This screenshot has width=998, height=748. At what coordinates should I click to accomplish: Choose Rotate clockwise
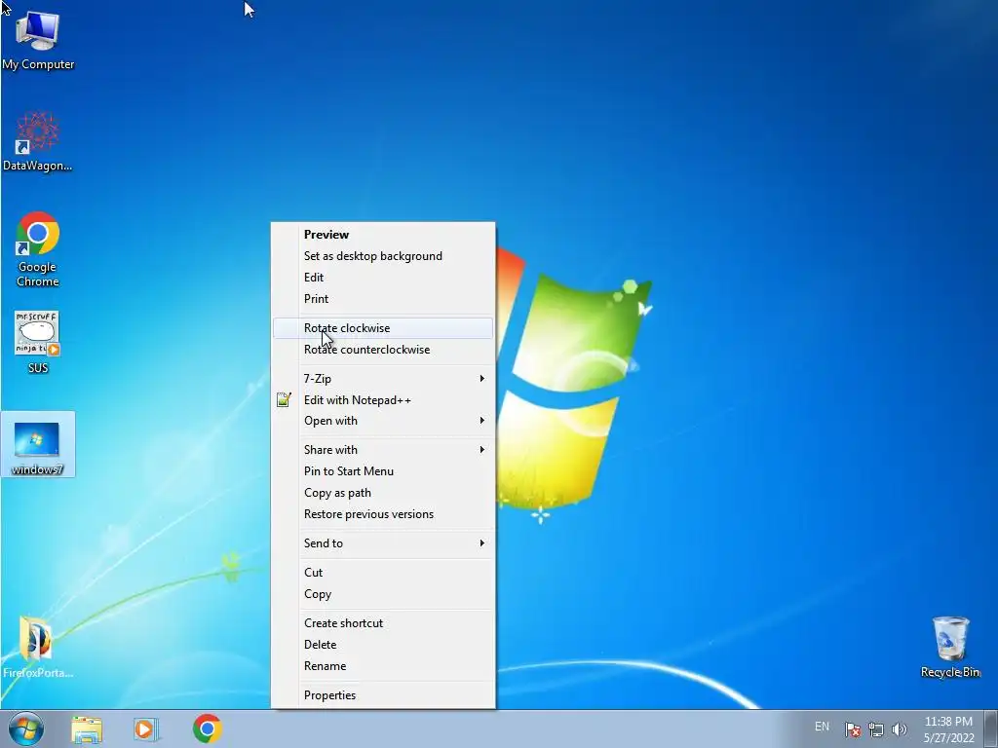[x=383, y=328]
